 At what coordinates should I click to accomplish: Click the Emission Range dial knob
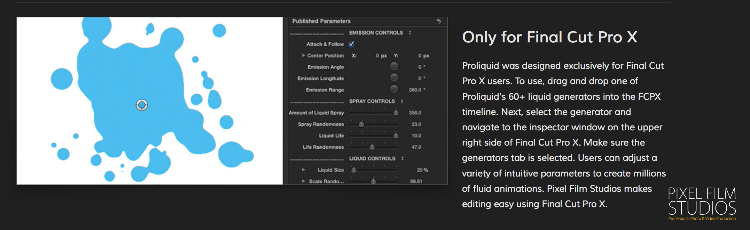(394, 89)
